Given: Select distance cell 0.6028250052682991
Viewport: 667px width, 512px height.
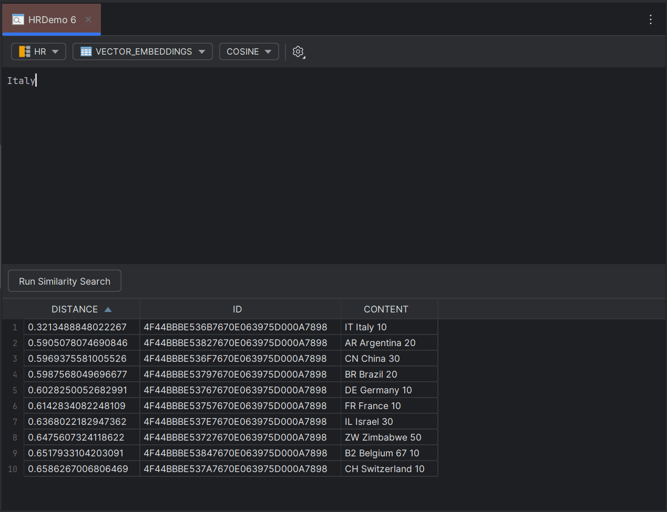Looking at the screenshot, I should pyautogui.click(x=82, y=390).
